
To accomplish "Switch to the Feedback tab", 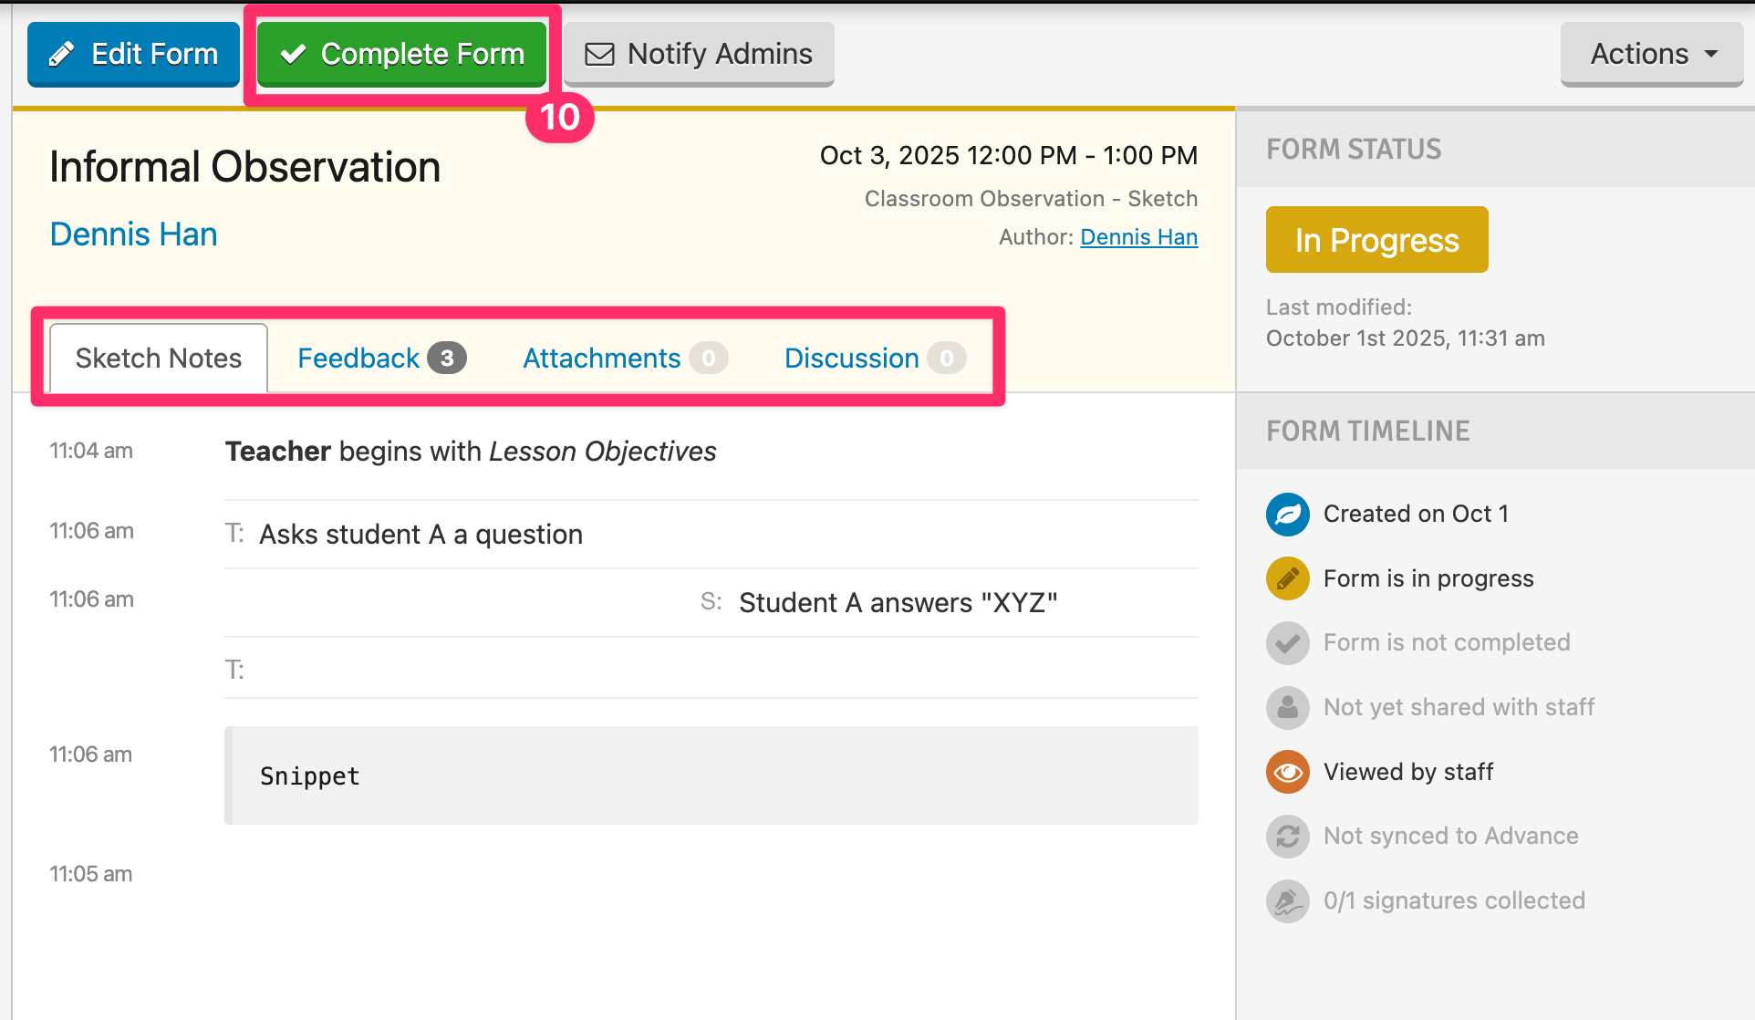I will click(381, 358).
